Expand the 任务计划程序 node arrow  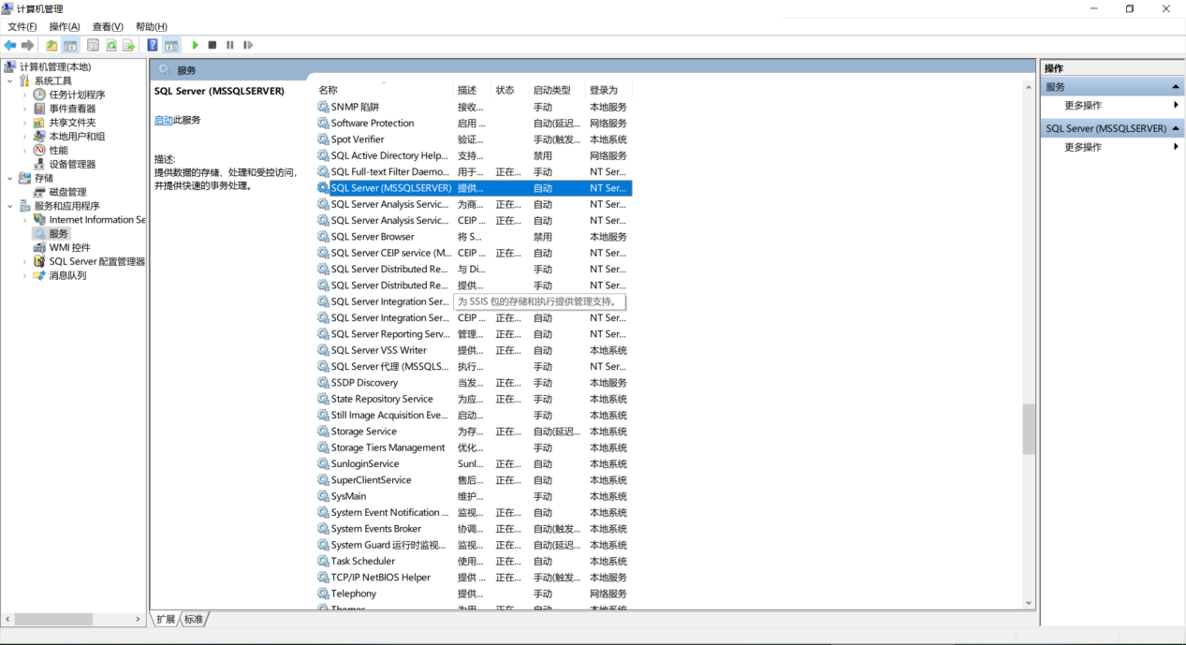tap(25, 95)
